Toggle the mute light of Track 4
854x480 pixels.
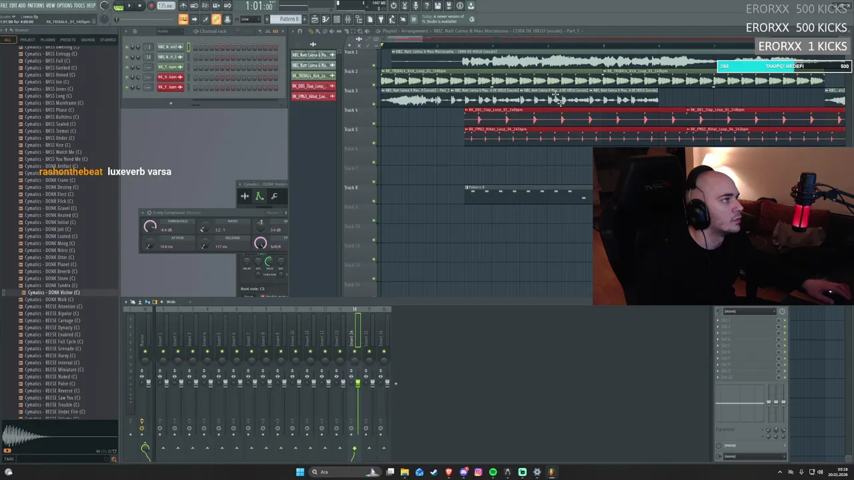[x=374, y=123]
